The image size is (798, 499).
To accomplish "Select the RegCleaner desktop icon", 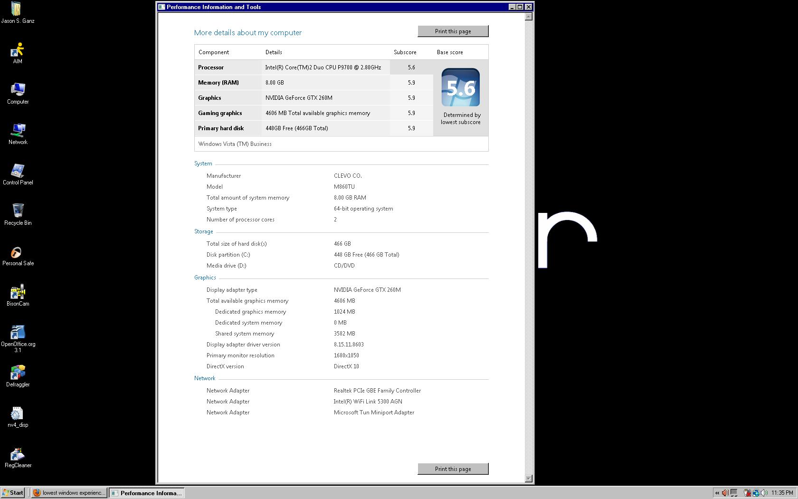I will click(x=18, y=457).
